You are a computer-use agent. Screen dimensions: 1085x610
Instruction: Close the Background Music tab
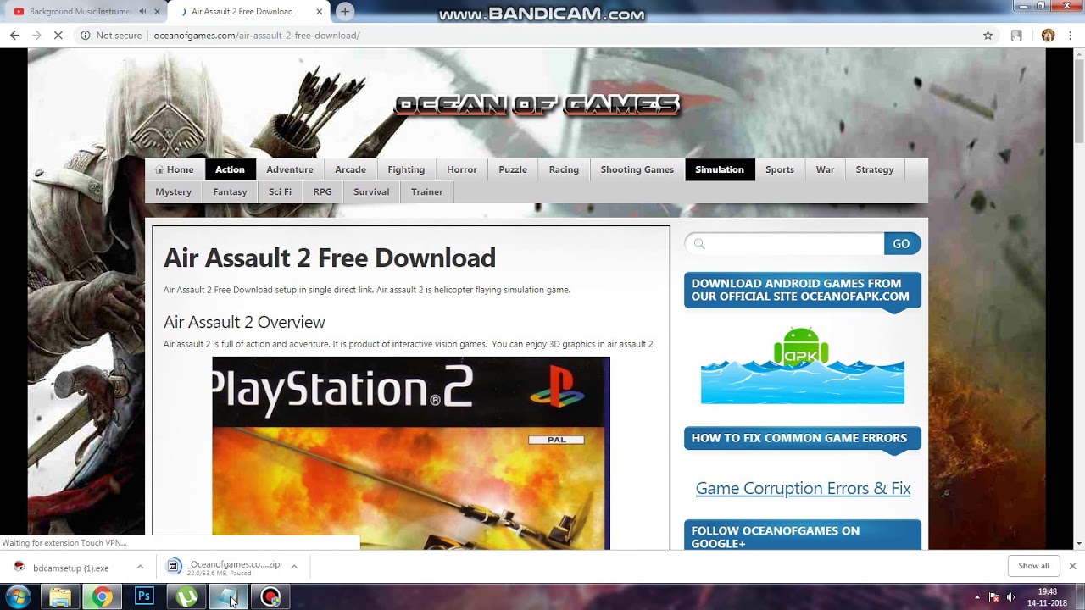157,12
